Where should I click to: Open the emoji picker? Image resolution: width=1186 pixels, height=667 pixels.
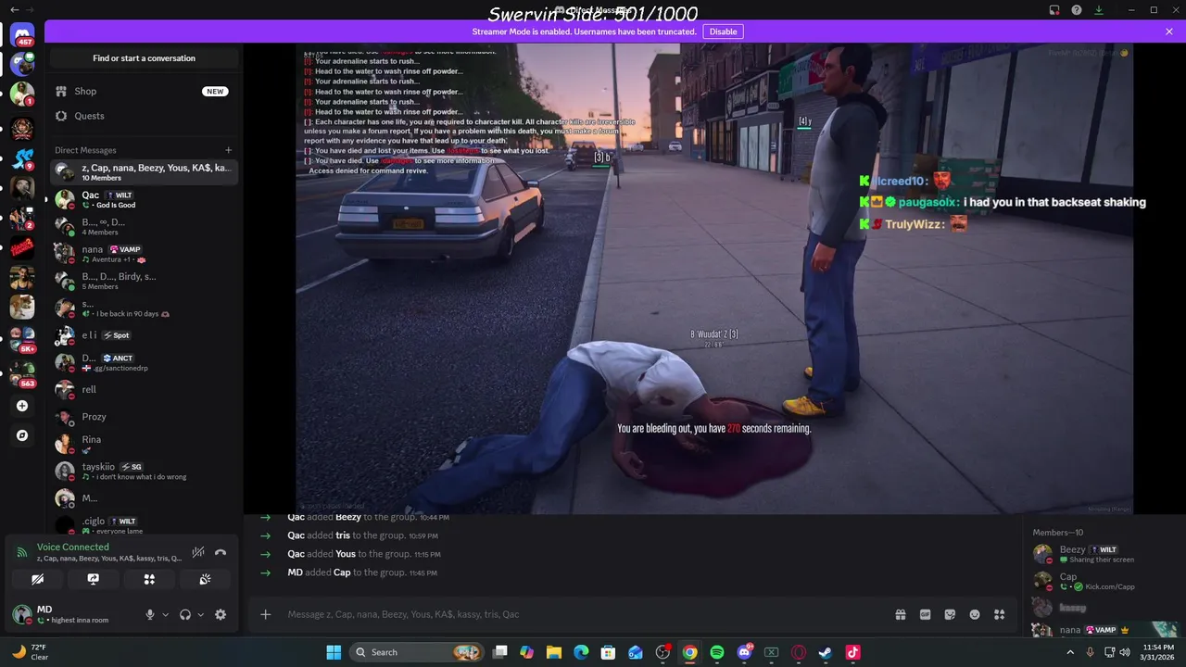click(975, 614)
